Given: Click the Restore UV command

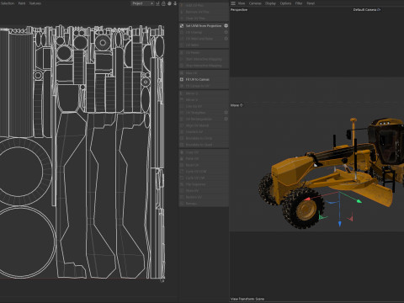Looking at the screenshot, I should (x=194, y=197).
